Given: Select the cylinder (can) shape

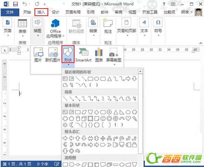Looking at the screenshot, I should [78, 119].
